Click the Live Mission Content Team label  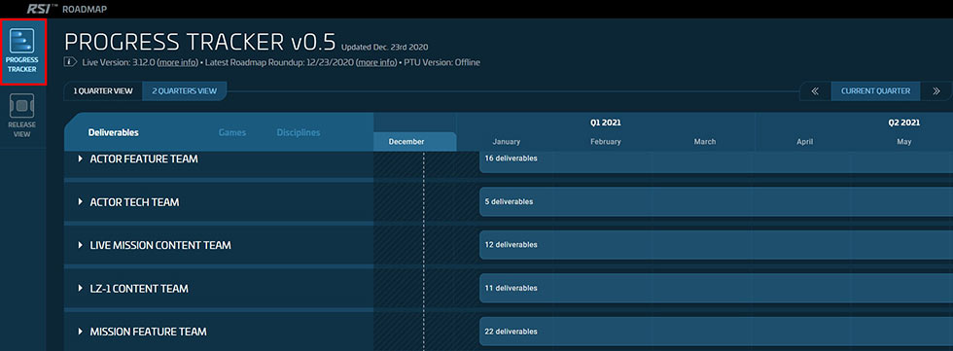[160, 245]
